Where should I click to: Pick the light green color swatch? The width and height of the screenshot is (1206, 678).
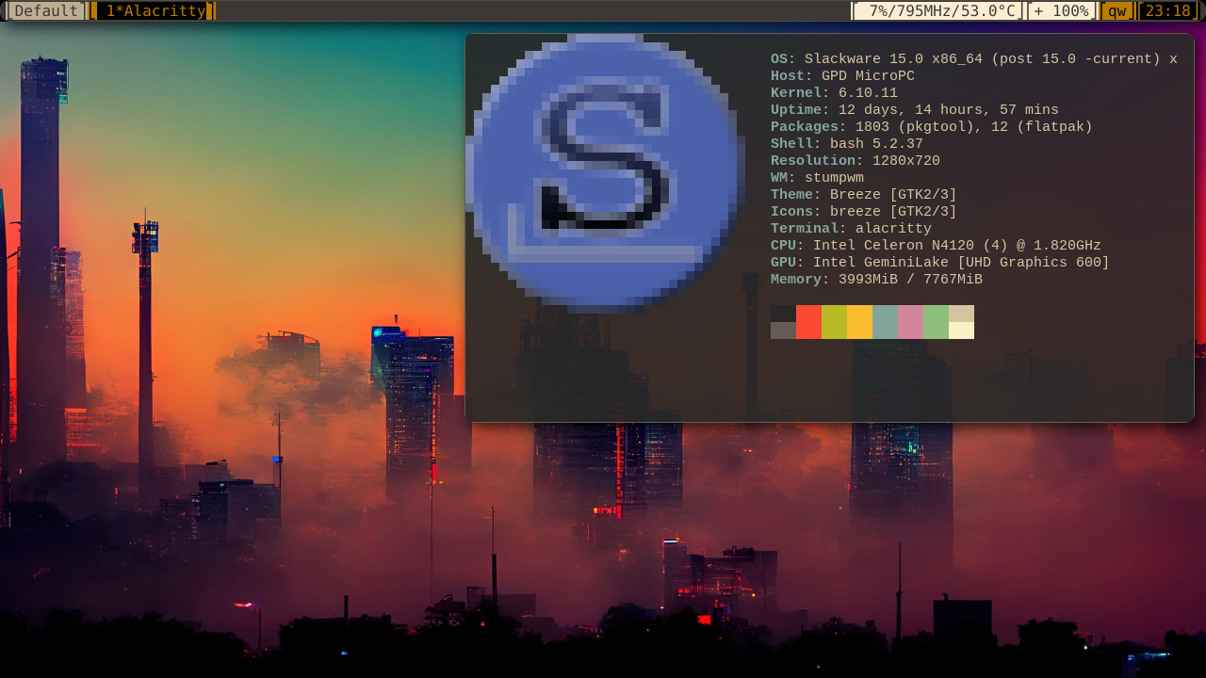936,322
